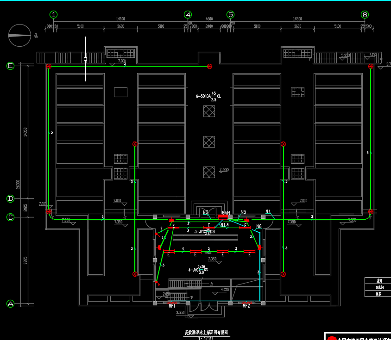Select the drawing title text 高效澄清池上部照明布置图
The width and height of the screenshot is (391, 340).
206,333
